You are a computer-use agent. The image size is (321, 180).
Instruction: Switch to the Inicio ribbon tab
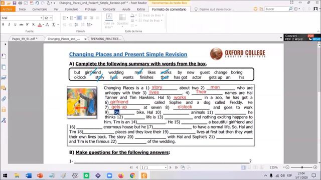22,9
